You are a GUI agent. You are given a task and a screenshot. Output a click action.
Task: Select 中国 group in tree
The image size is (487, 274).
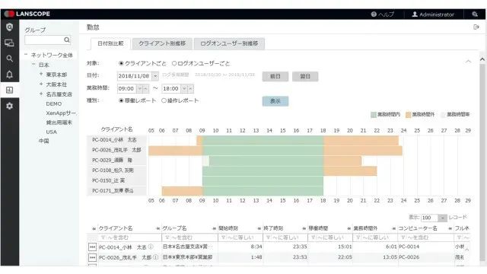44,141
